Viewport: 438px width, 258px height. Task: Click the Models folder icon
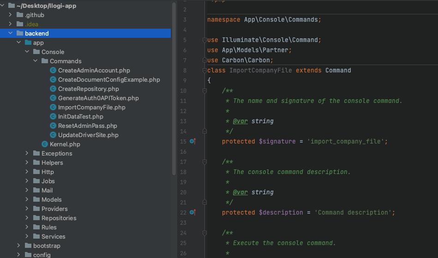(x=36, y=199)
